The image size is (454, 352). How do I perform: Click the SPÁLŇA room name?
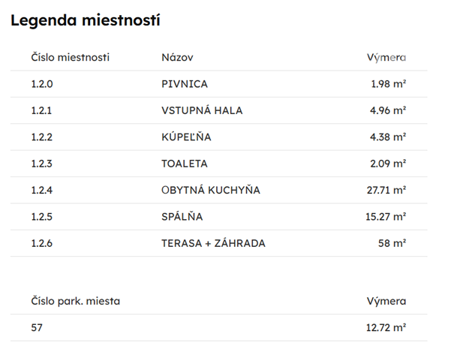point(182,216)
